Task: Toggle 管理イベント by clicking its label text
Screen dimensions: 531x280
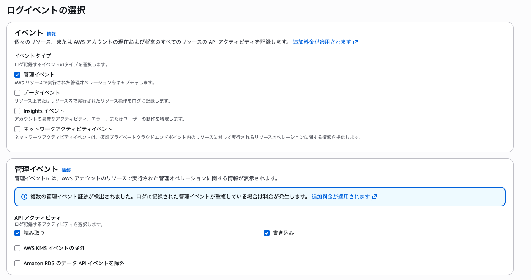Action: pos(39,75)
